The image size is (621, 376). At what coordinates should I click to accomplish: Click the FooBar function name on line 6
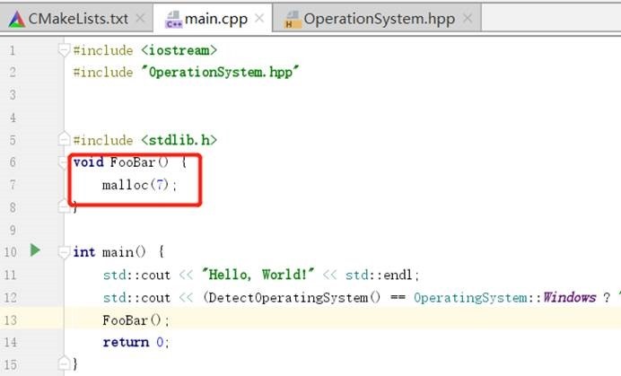click(x=133, y=162)
